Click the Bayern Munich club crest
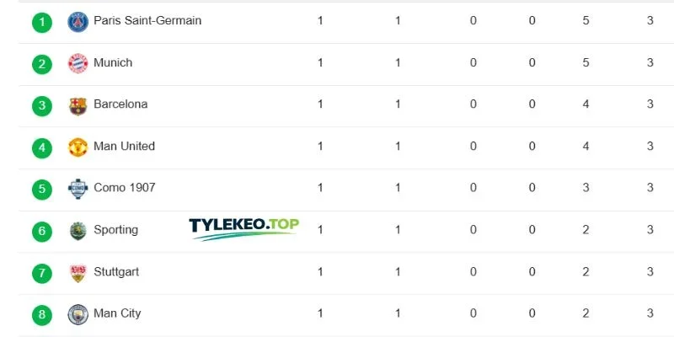 tap(78, 64)
